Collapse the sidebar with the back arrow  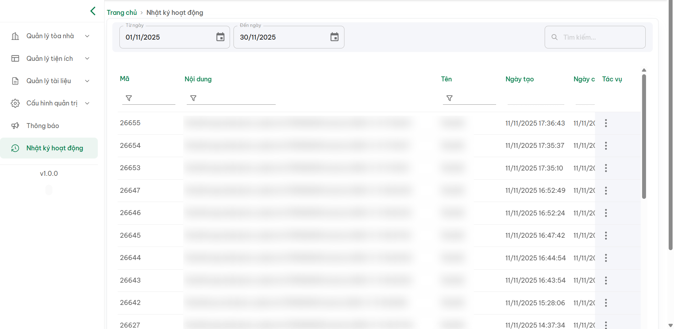tap(93, 11)
